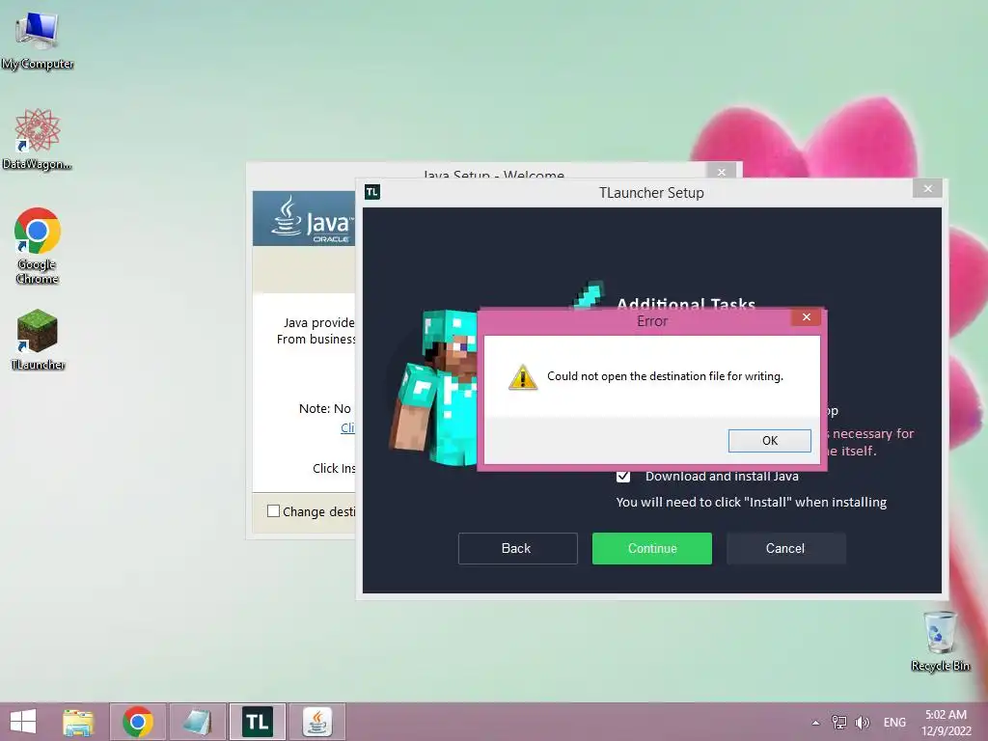
Task: Close the TLauncher Setup window
Action: tap(927, 188)
